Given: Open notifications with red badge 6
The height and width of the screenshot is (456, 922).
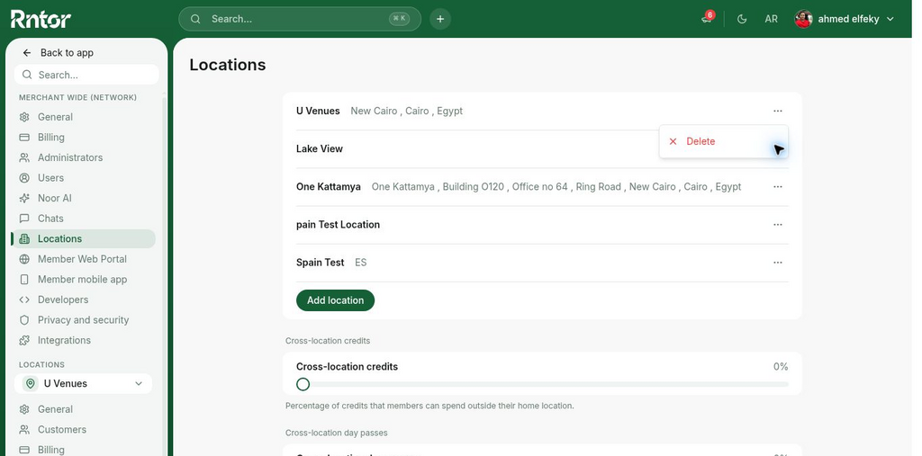Looking at the screenshot, I should click(x=708, y=18).
